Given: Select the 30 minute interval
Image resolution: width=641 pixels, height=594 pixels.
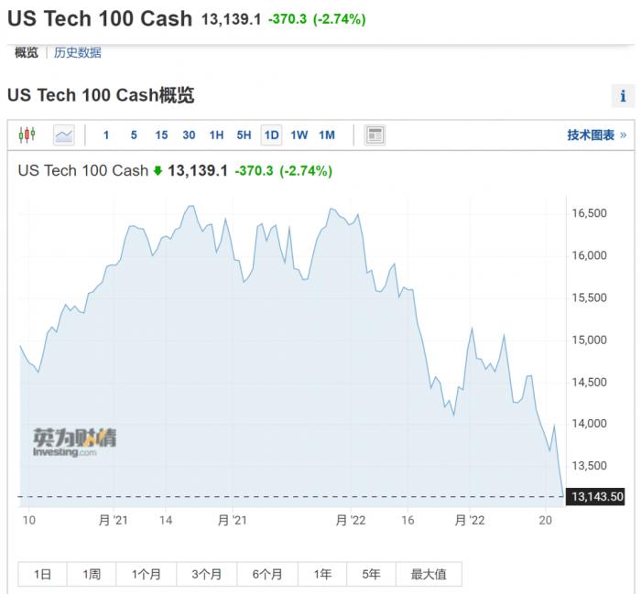Looking at the screenshot, I should (189, 135).
